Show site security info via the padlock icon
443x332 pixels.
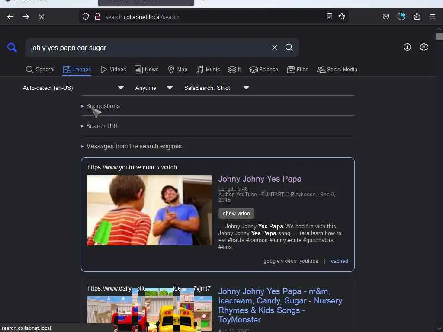[98, 17]
